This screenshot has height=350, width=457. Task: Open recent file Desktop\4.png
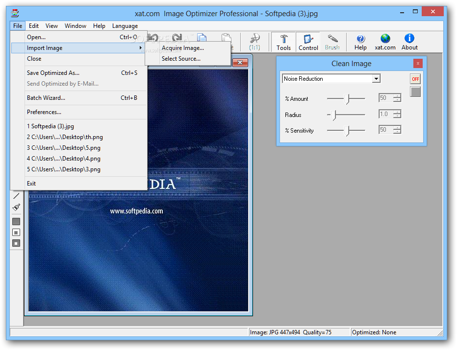coord(78,159)
